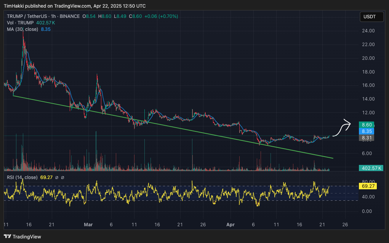The width and height of the screenshot is (389, 243).
Task: Click the 402.57K volume value in legend
Action: [x=46, y=23]
